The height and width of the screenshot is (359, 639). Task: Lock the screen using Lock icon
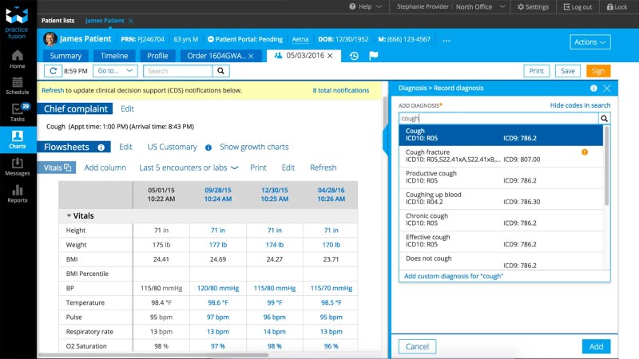tap(617, 7)
